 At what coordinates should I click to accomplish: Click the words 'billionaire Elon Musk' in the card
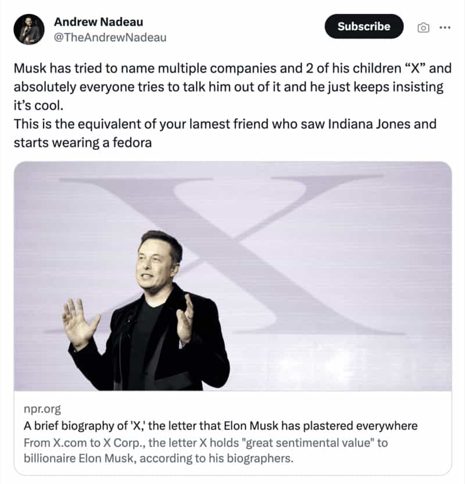point(74,458)
